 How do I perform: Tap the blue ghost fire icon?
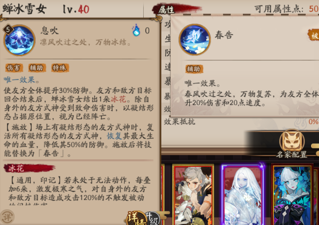136,30
